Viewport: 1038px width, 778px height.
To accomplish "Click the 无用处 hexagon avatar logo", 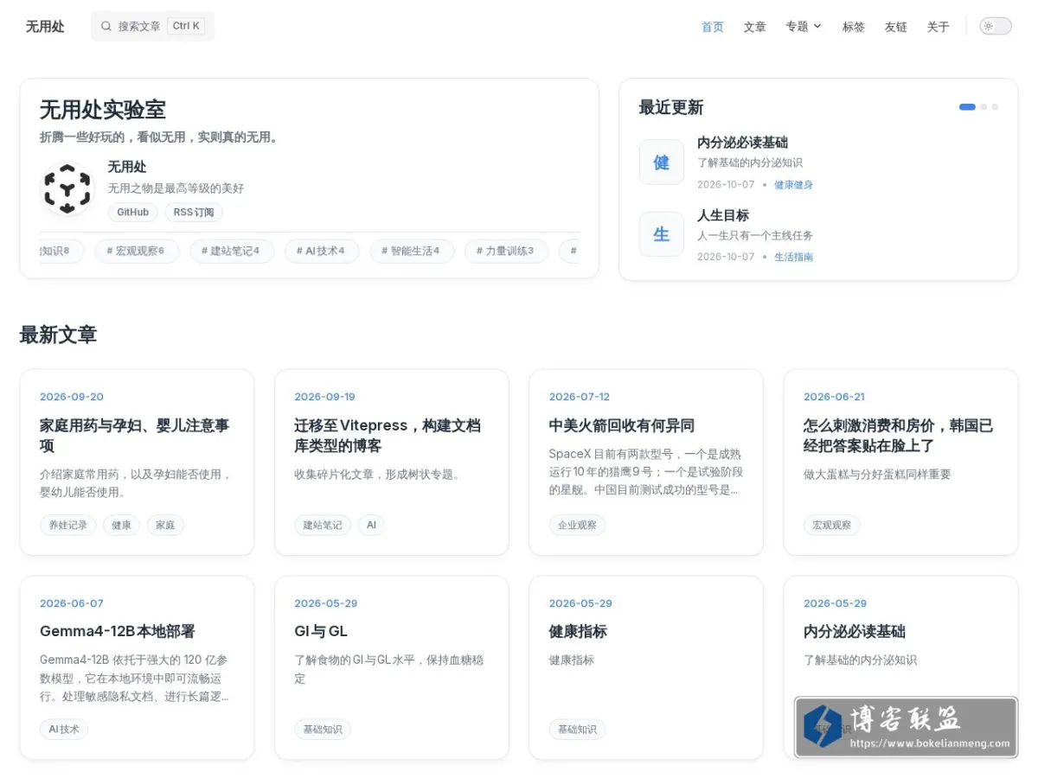I will (x=67, y=188).
